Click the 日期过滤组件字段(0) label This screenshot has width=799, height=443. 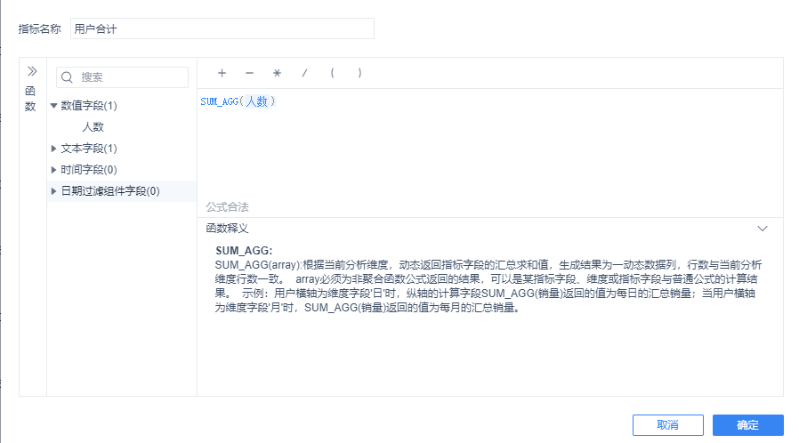[x=110, y=191]
